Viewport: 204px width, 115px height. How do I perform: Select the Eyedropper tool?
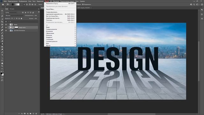point(2,27)
